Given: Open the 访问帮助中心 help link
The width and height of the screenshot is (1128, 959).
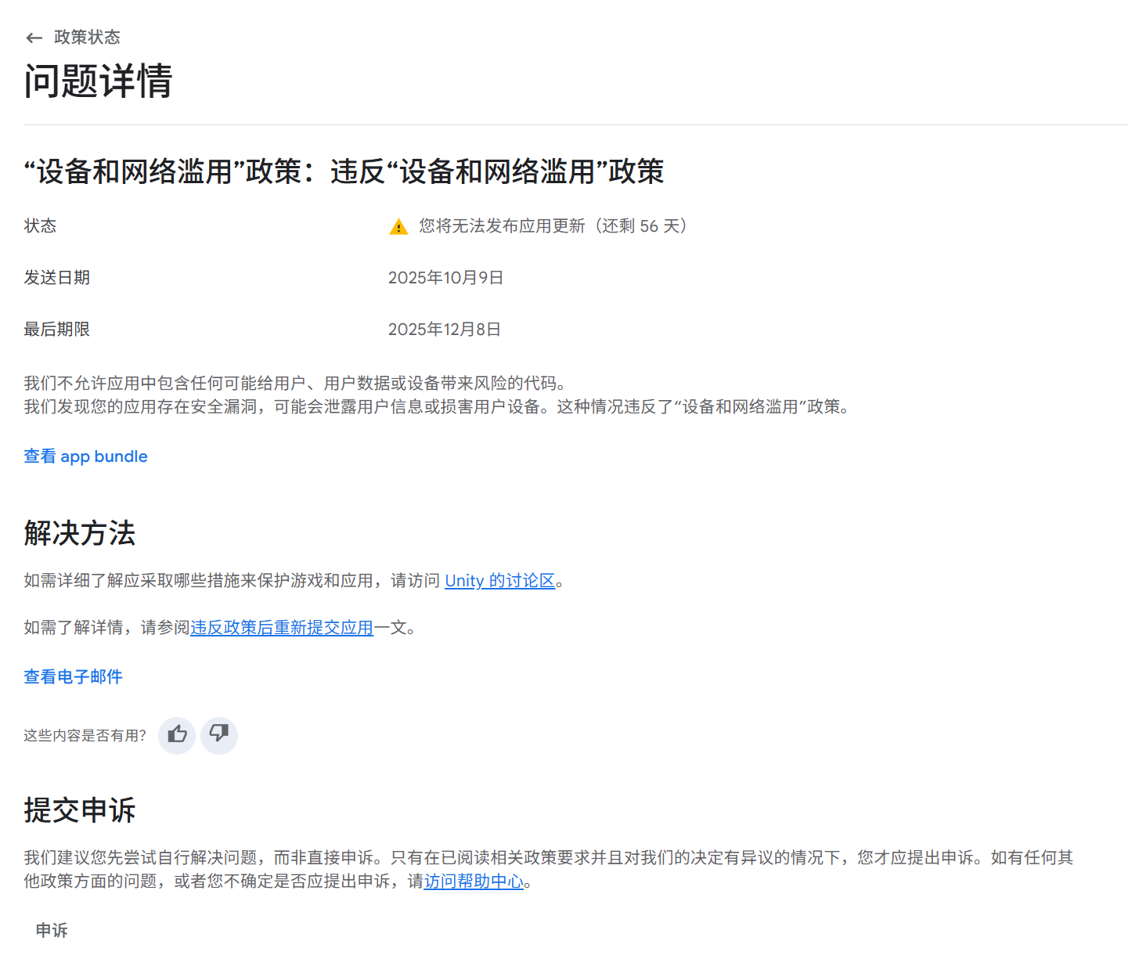Looking at the screenshot, I should 474,881.
